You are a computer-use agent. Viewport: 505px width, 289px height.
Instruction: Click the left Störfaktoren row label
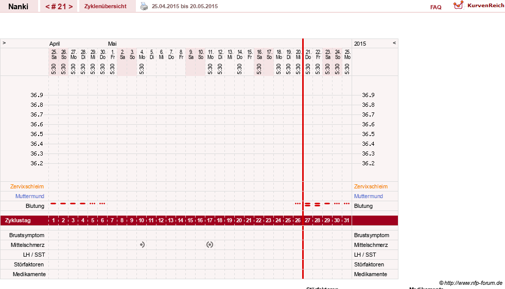(x=29, y=264)
